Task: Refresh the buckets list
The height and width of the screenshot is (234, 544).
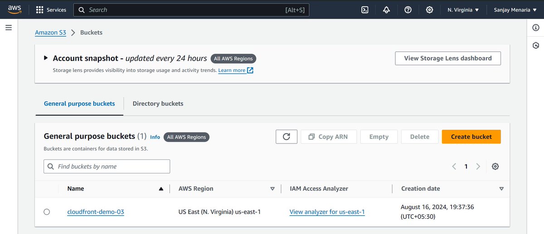Action: (287, 137)
